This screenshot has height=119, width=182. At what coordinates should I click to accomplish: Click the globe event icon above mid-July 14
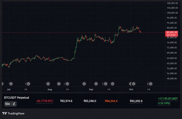[x=28, y=84]
